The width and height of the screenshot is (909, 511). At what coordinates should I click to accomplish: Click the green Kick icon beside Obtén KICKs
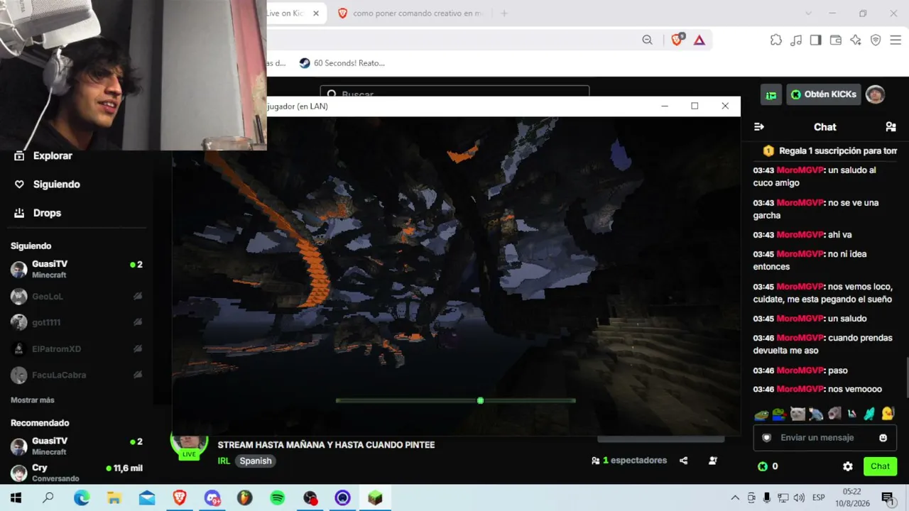click(x=796, y=94)
